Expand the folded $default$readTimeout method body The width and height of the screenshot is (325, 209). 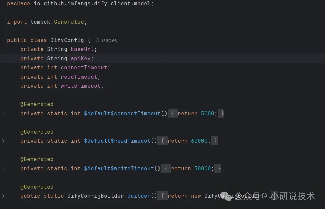(x=3, y=141)
